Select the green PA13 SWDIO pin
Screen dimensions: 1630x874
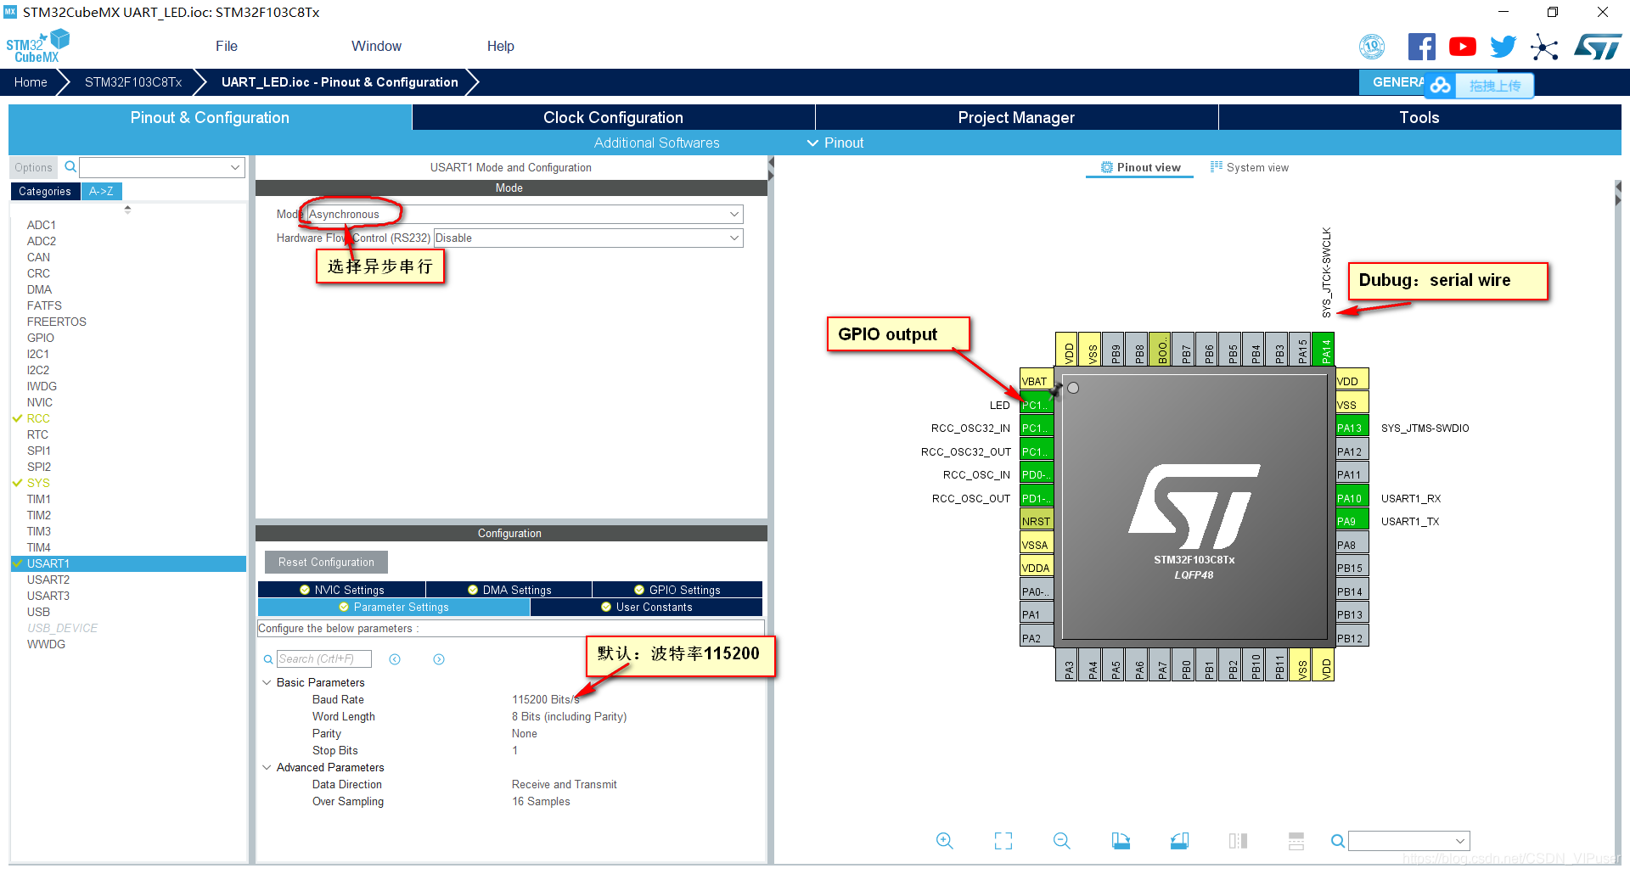click(x=1352, y=428)
